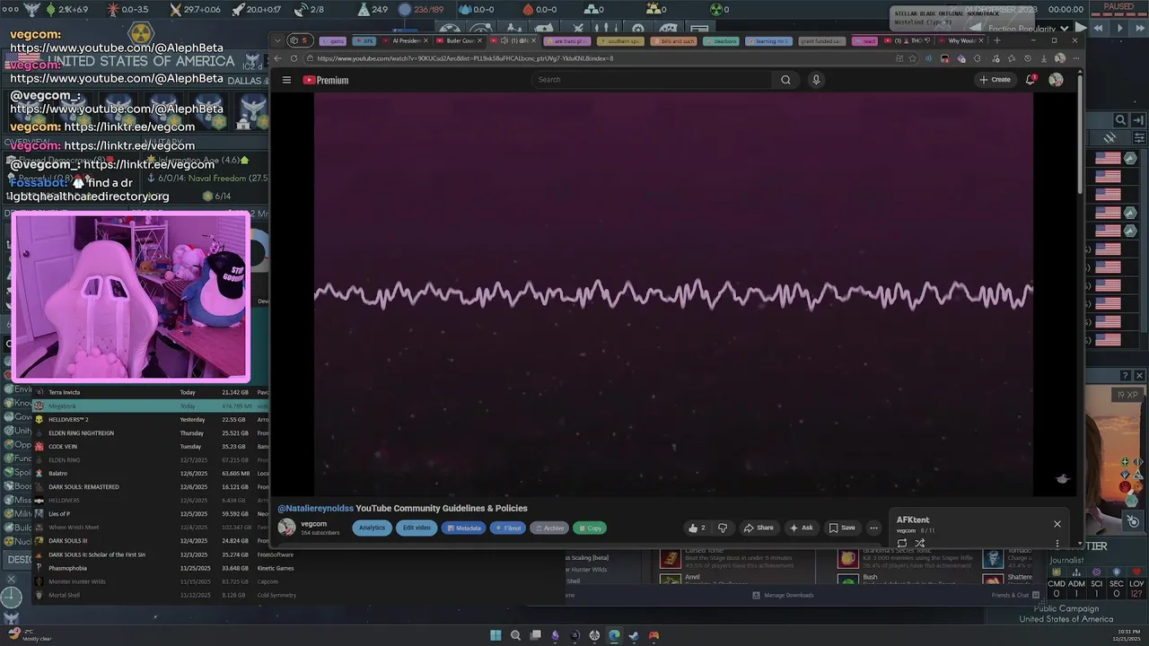Viewport: 1149px width, 646px height.
Task: Open more actions ellipsis beside Save
Action: [x=873, y=528]
